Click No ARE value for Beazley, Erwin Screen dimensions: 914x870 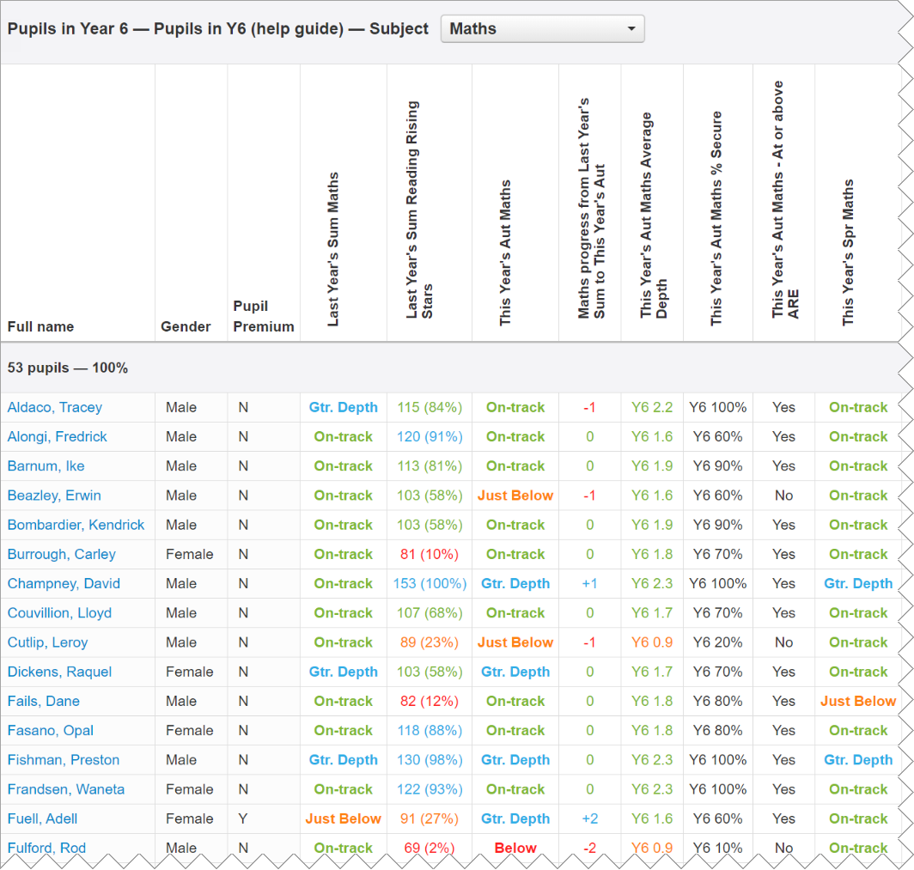click(x=784, y=496)
